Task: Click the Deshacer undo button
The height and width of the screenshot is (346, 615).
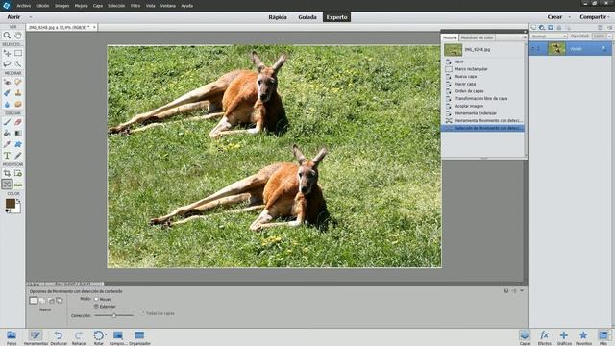Action: (x=59, y=337)
